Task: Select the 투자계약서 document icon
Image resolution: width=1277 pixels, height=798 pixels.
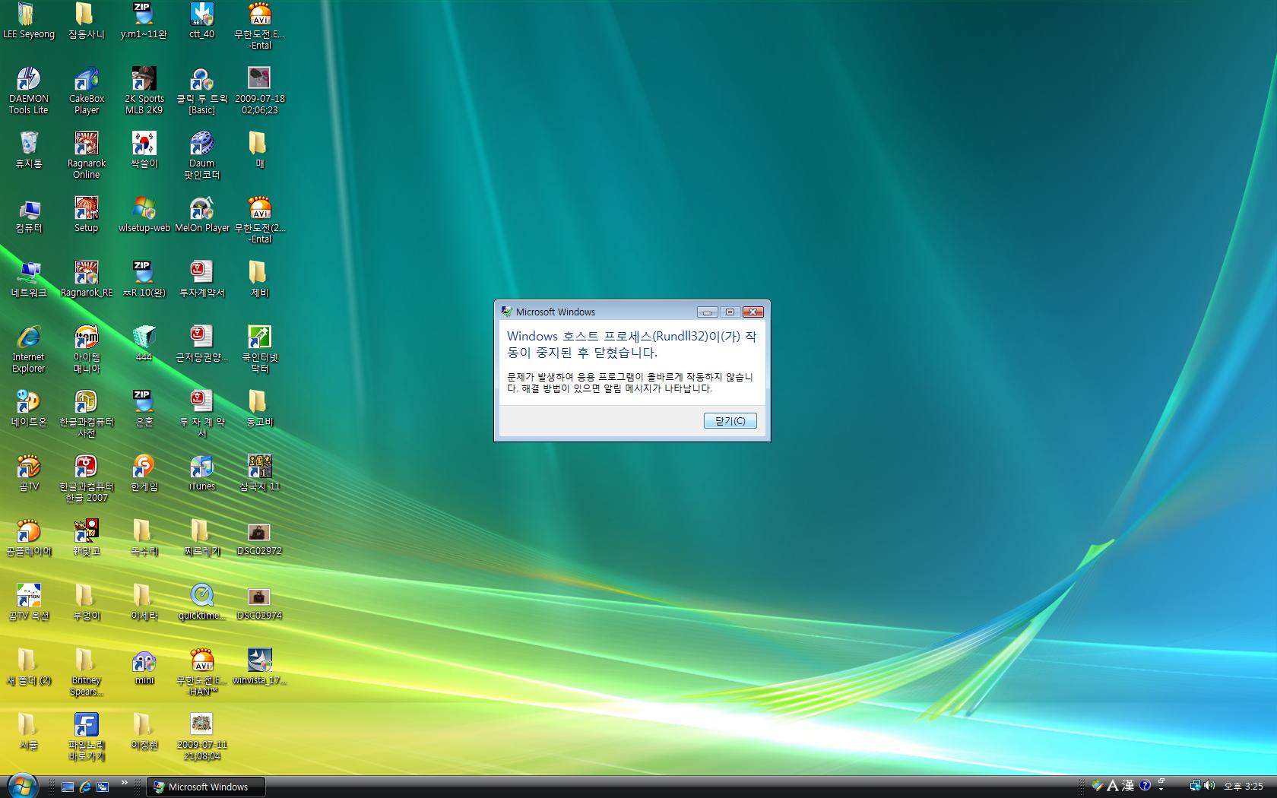Action: 202,279
